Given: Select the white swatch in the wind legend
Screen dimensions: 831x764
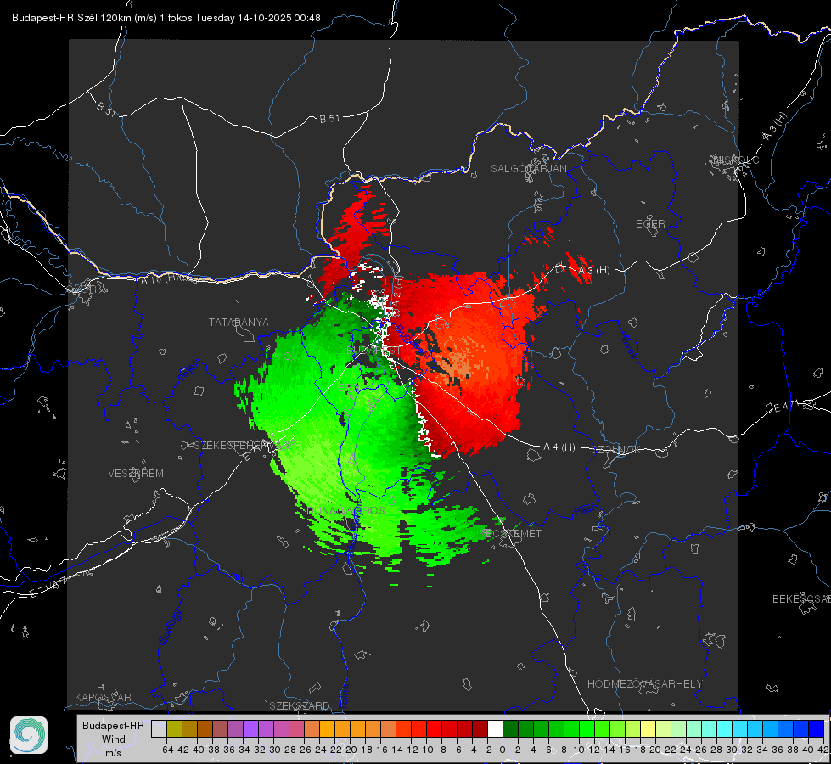Looking at the screenshot, I should point(495,728).
